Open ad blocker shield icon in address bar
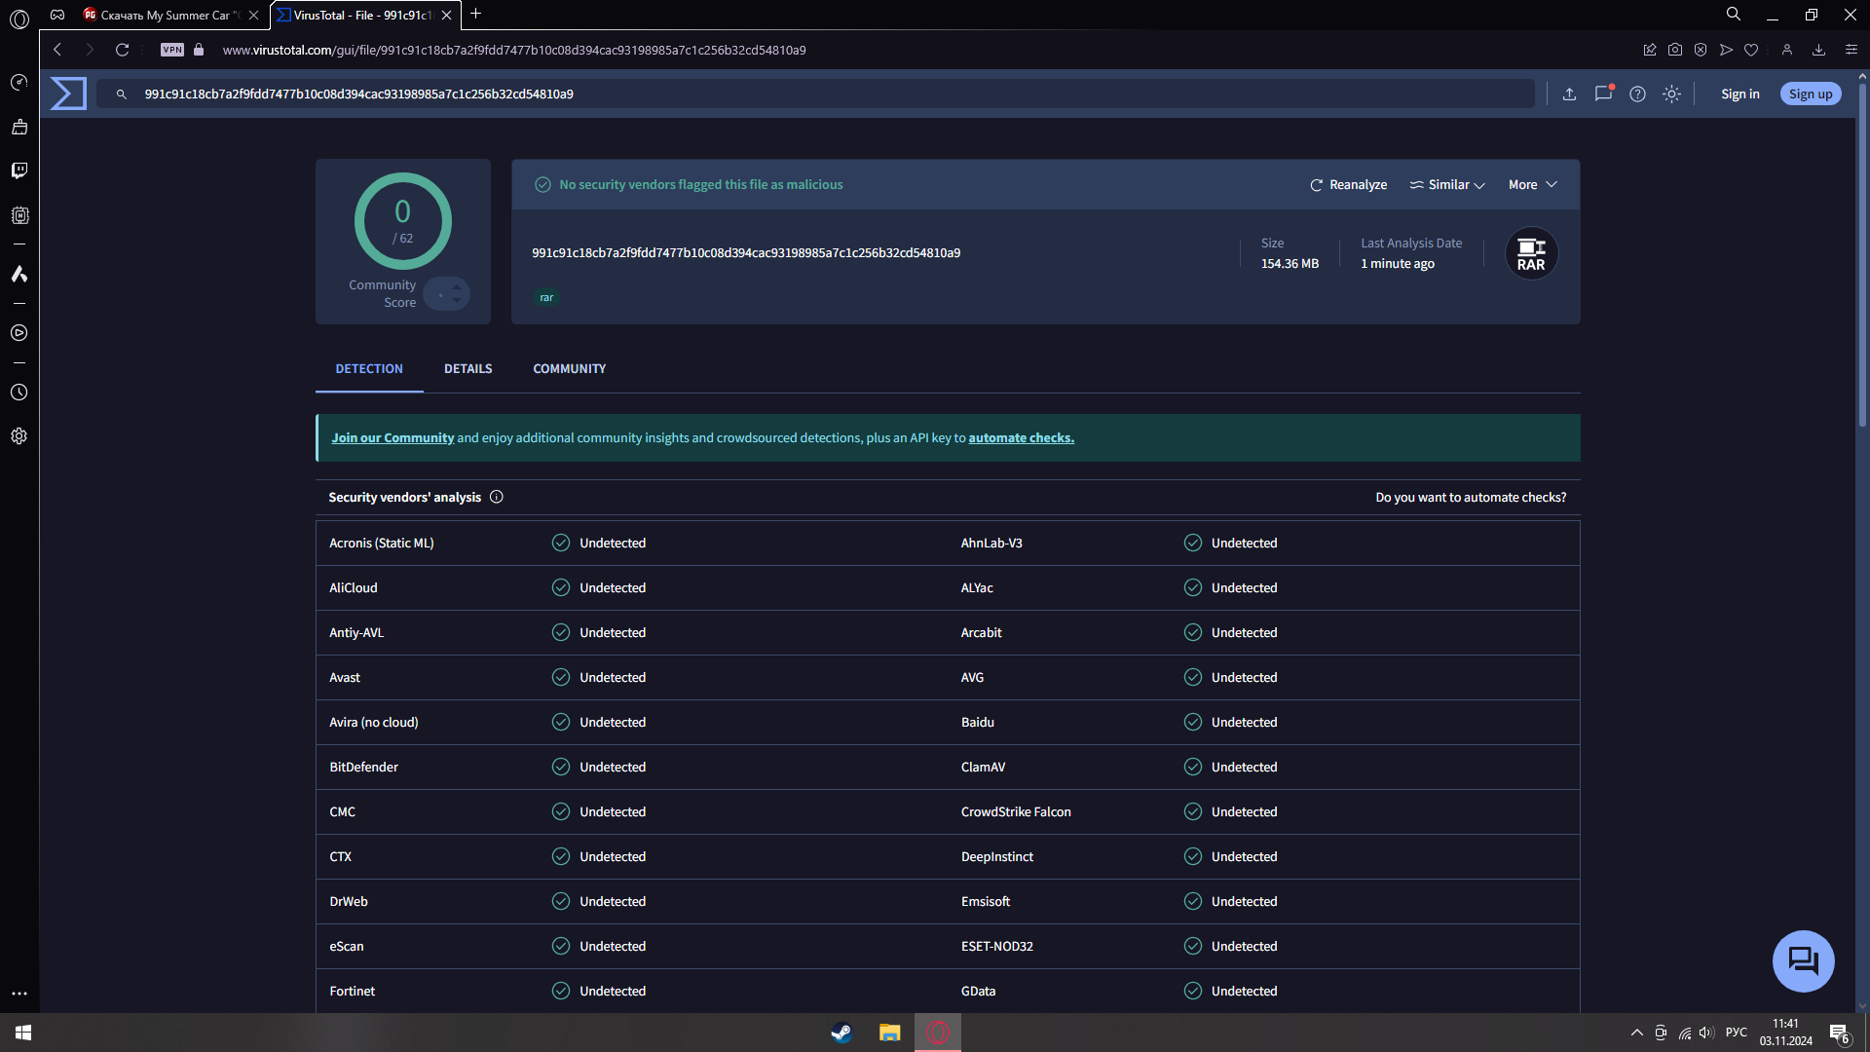The image size is (1870, 1052). click(x=1701, y=50)
